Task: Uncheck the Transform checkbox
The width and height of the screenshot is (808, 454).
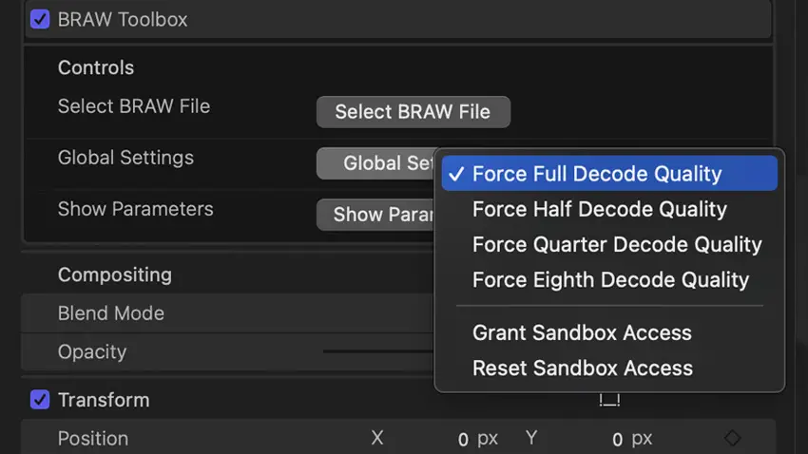Action: point(40,400)
